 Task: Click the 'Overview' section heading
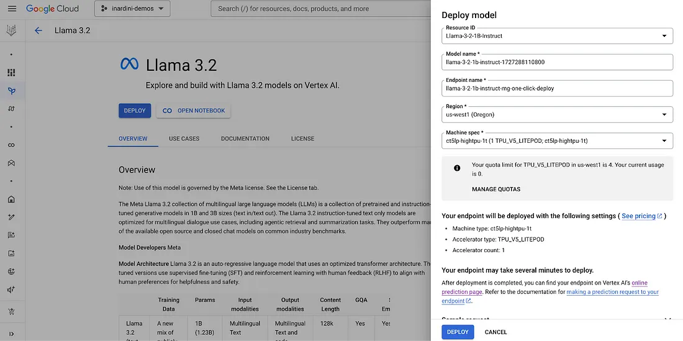[137, 170]
